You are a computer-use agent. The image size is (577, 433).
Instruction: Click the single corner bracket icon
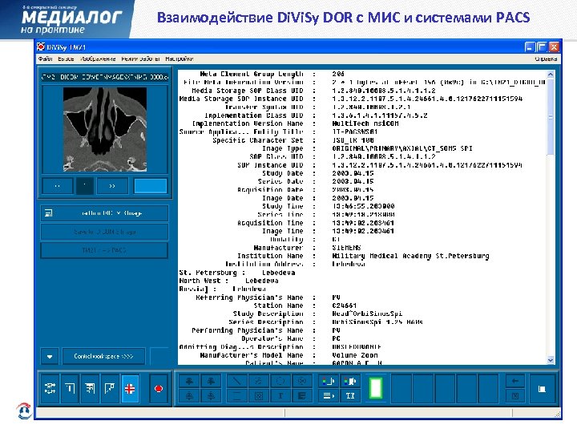click(70, 388)
